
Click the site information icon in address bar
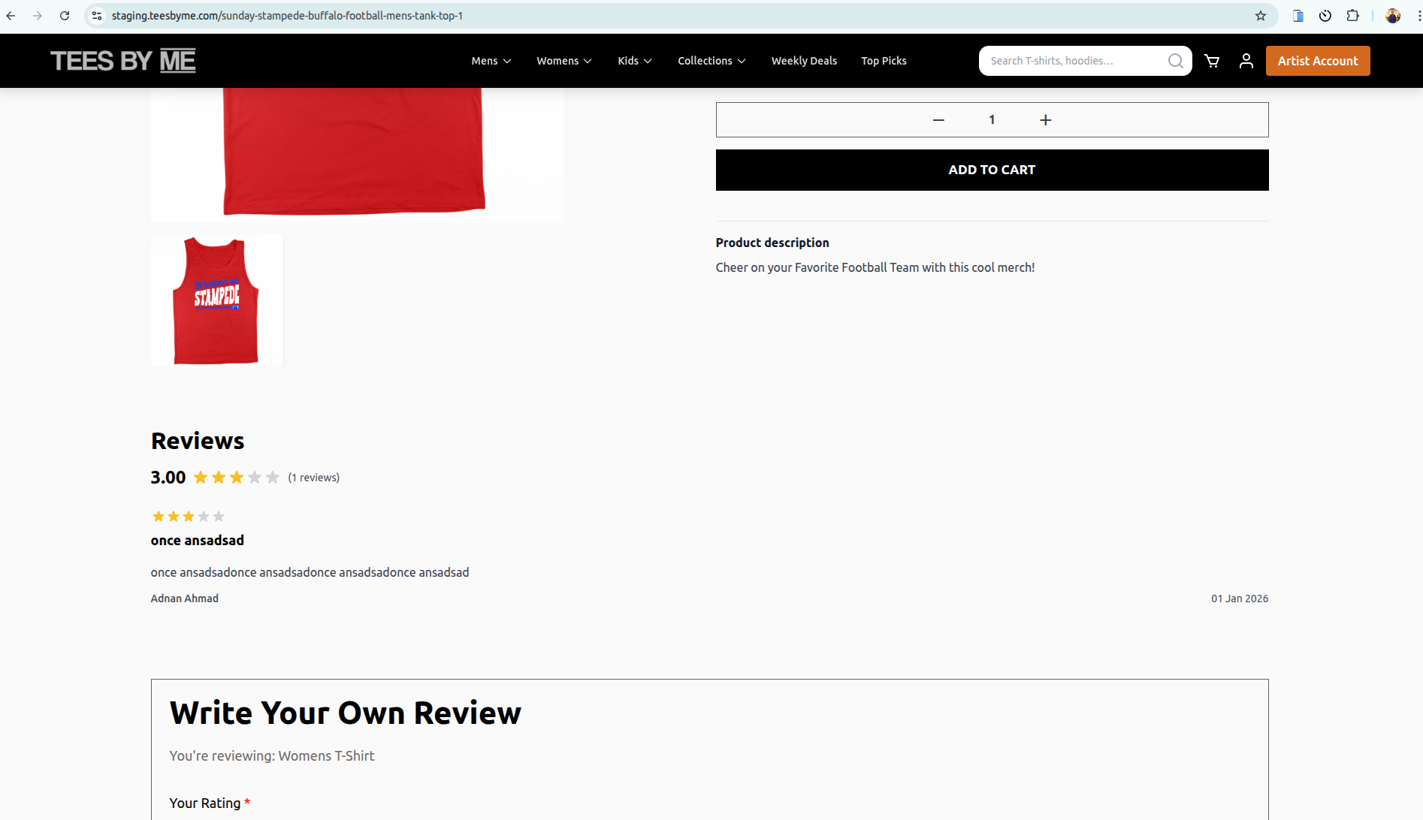(x=96, y=15)
